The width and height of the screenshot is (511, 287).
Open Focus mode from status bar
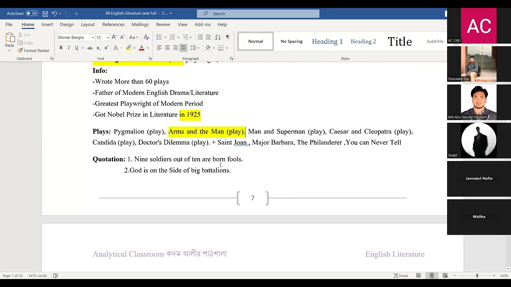pos(401,275)
